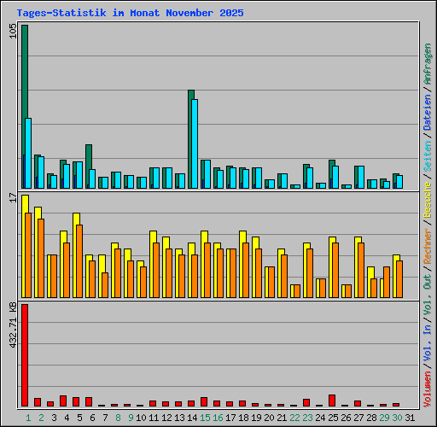Click the red Volumen bar for day 25

(332, 401)
